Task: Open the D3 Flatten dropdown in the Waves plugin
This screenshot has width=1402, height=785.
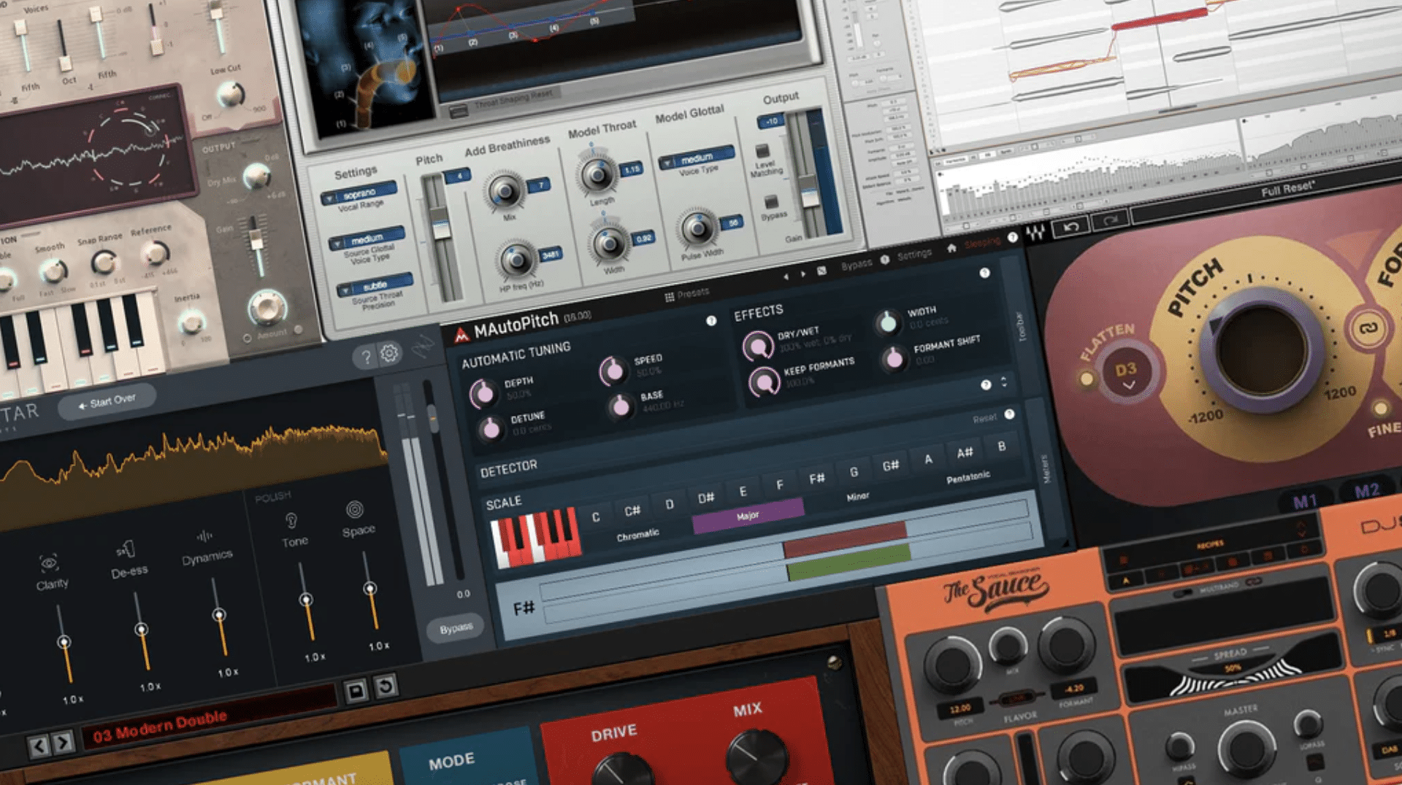Action: (1126, 372)
